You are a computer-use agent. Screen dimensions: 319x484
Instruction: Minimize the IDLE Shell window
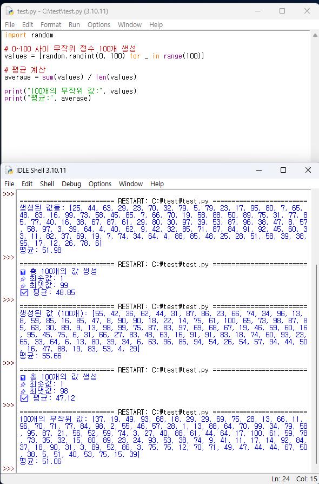pos(259,170)
